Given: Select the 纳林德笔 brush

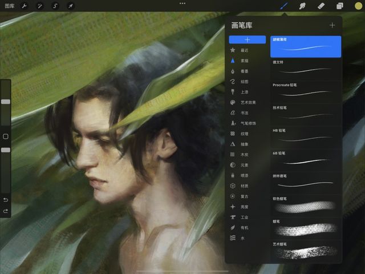Looking at the screenshot, I should [306, 183].
